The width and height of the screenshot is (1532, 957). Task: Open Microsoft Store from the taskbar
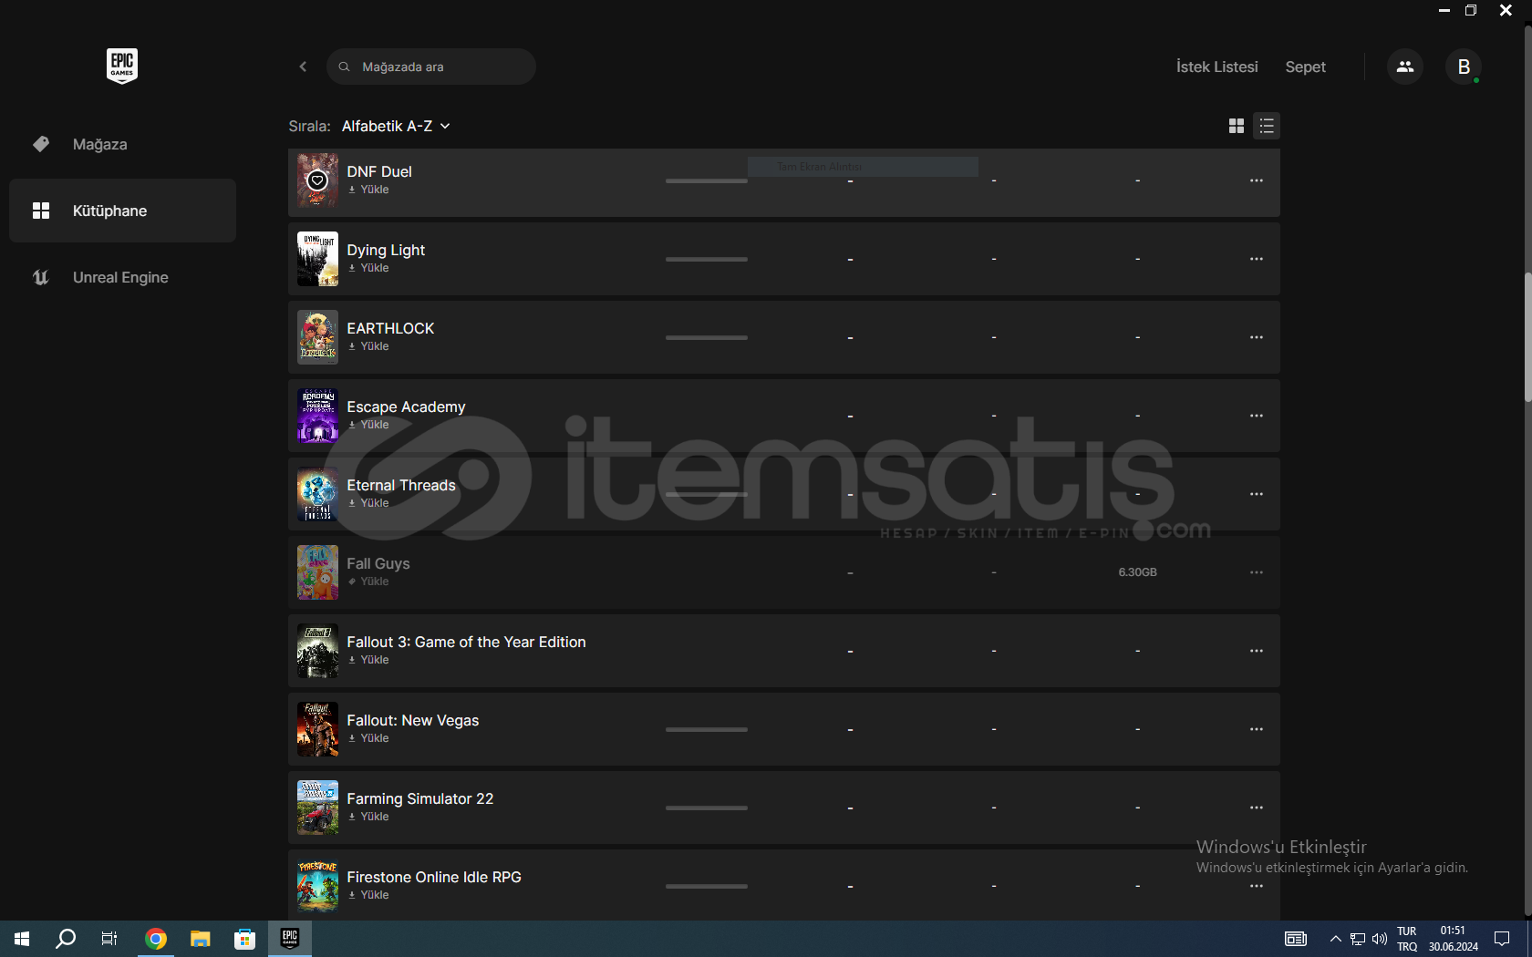[x=244, y=939]
